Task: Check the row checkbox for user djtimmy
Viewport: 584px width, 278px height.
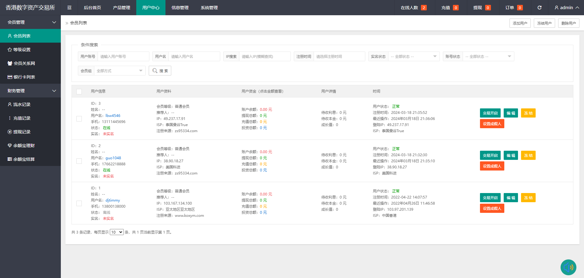Action: click(x=79, y=203)
